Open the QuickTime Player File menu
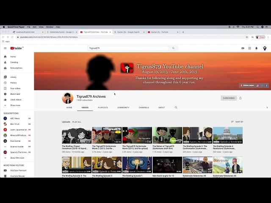 click(29, 27)
